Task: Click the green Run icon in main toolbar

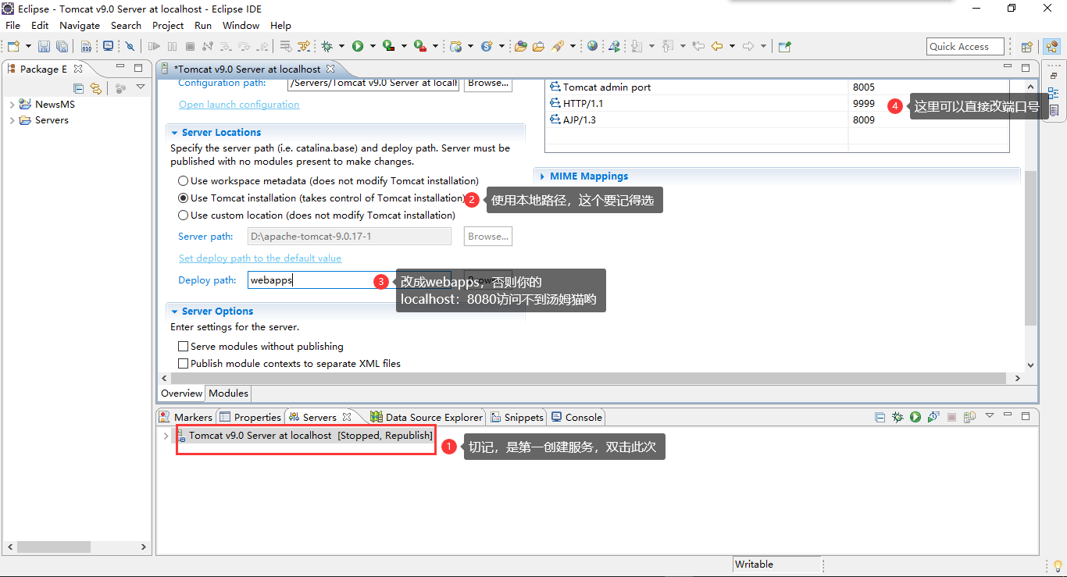Action: pos(358,46)
